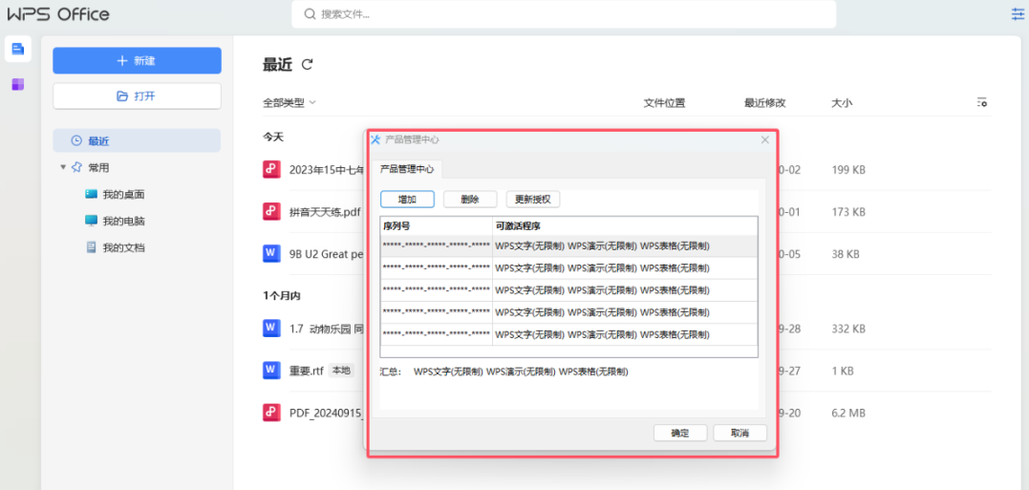Expand the 全部类型 filter dropdown

coord(289,102)
